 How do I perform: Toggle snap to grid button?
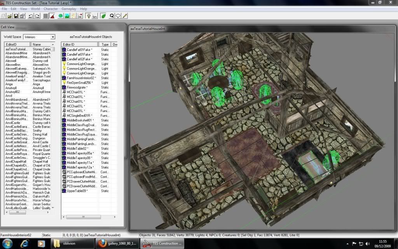click(46, 16)
